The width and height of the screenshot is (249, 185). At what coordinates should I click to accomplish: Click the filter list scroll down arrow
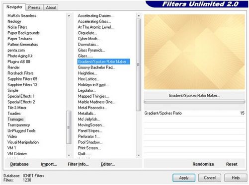[139, 155]
